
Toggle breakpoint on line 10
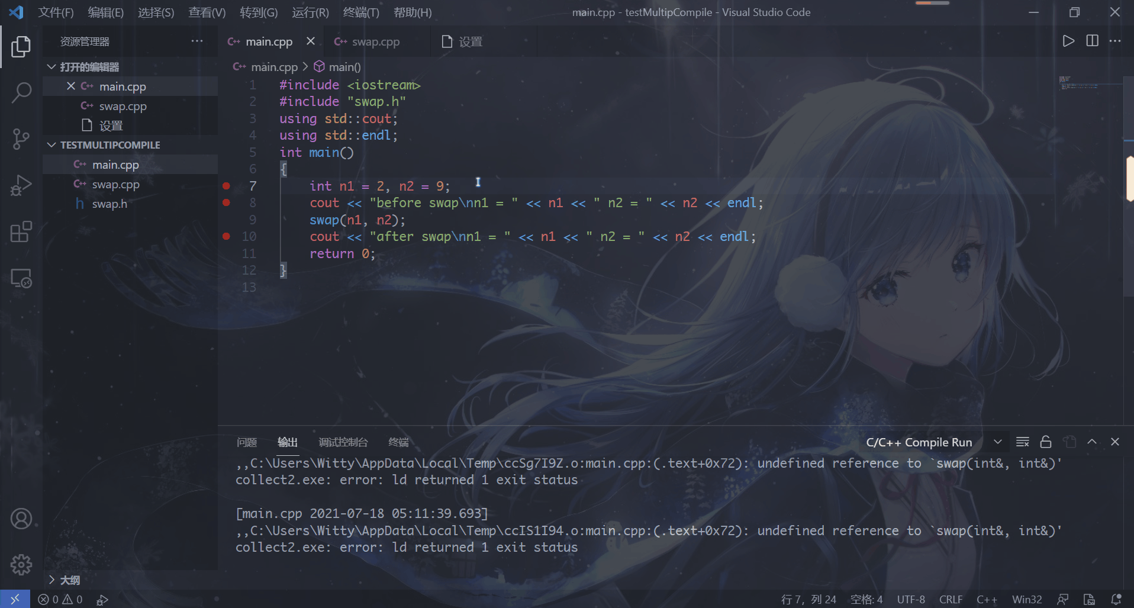226,236
